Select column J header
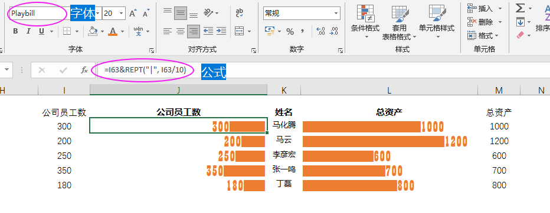 click(178, 90)
